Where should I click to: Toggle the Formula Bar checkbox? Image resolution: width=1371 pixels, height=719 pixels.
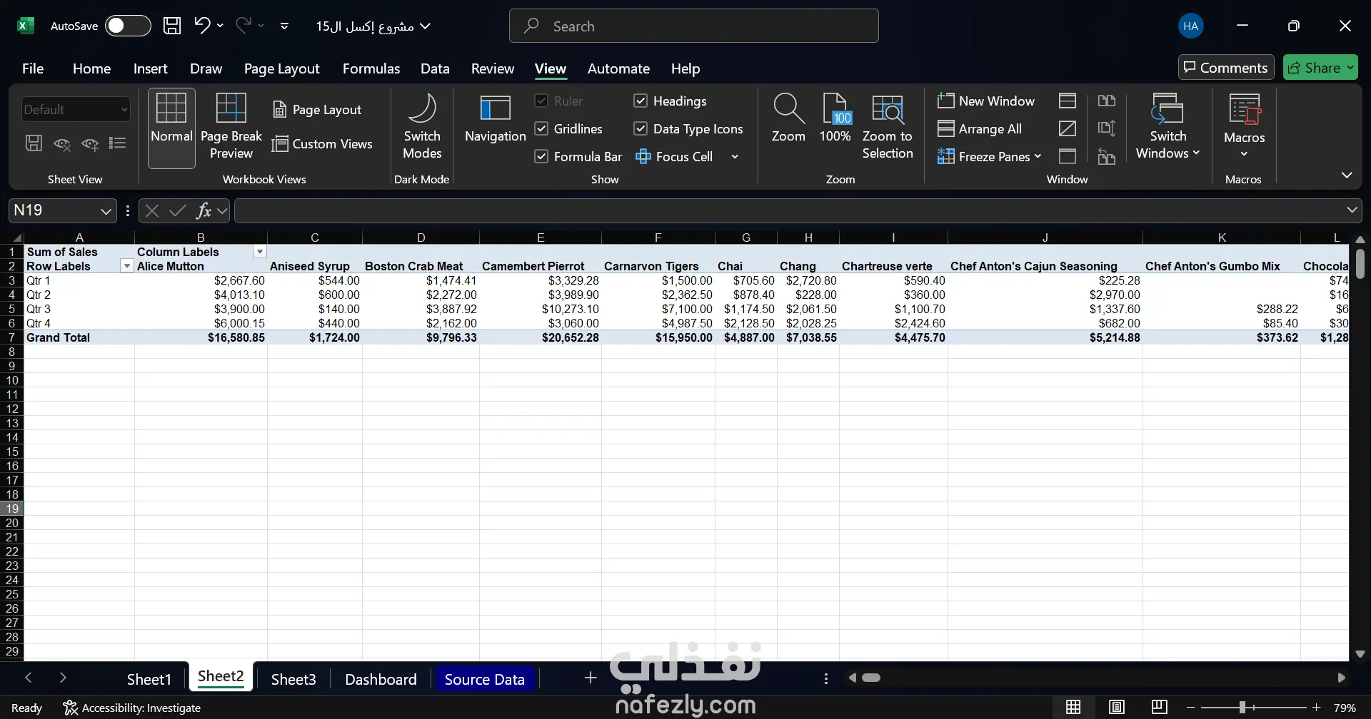(541, 157)
